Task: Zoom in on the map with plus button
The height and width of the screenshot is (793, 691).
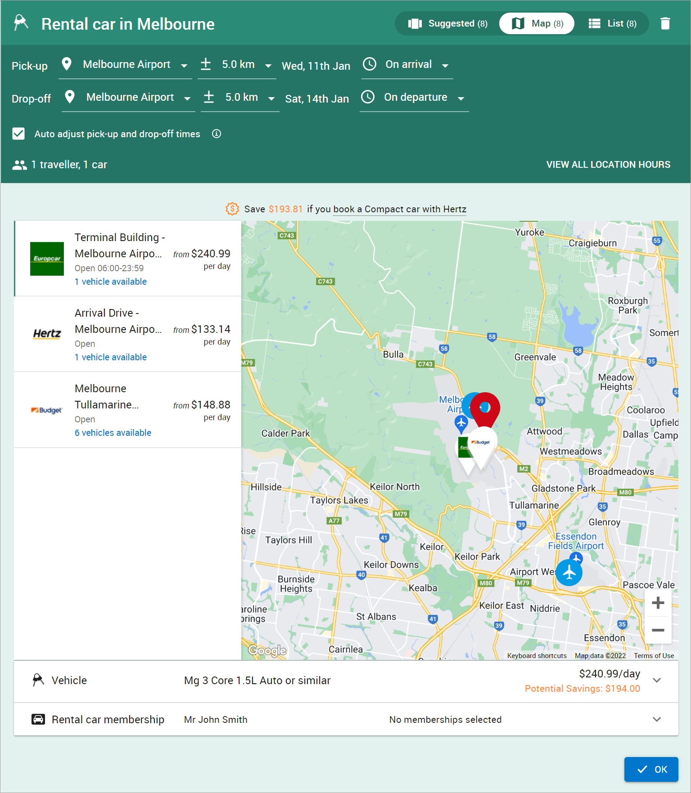Action: click(658, 603)
